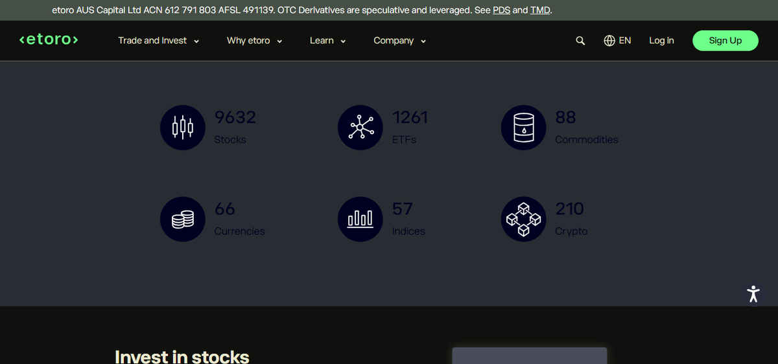Click the Invest in stocks heading
The image size is (778, 364).
click(182, 356)
